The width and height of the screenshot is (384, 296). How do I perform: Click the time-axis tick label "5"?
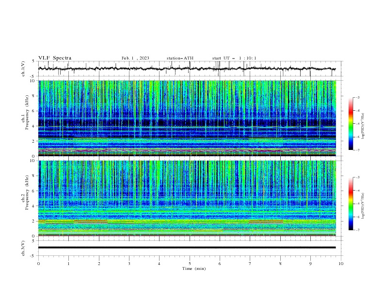point(190,264)
